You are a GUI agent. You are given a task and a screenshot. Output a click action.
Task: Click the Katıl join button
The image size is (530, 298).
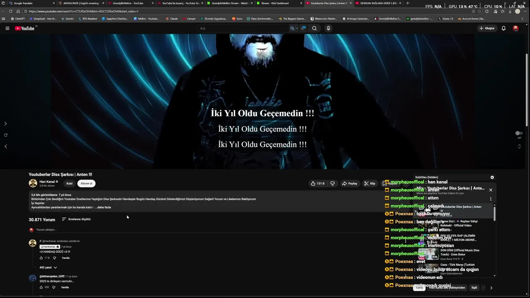[70, 183]
